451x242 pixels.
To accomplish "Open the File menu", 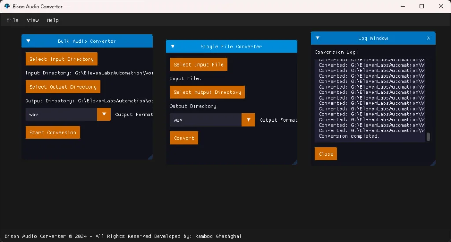I will click(12, 20).
